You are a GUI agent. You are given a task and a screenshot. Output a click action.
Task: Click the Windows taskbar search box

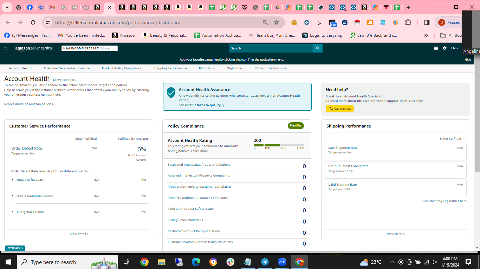coord(67,262)
